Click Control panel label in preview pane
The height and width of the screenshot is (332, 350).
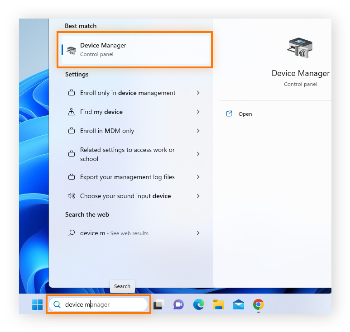301,84
